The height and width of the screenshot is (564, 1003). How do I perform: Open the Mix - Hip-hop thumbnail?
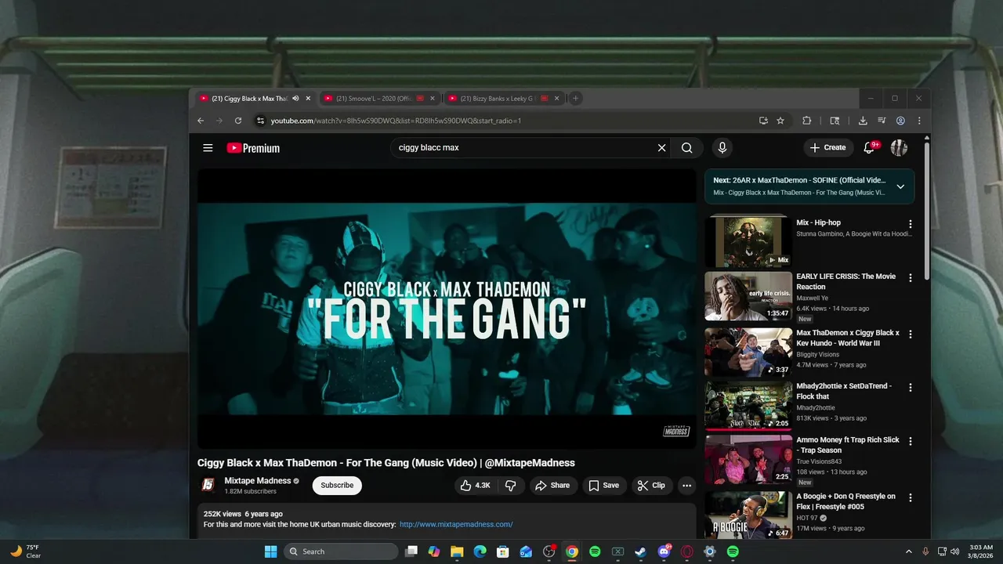[x=748, y=242]
